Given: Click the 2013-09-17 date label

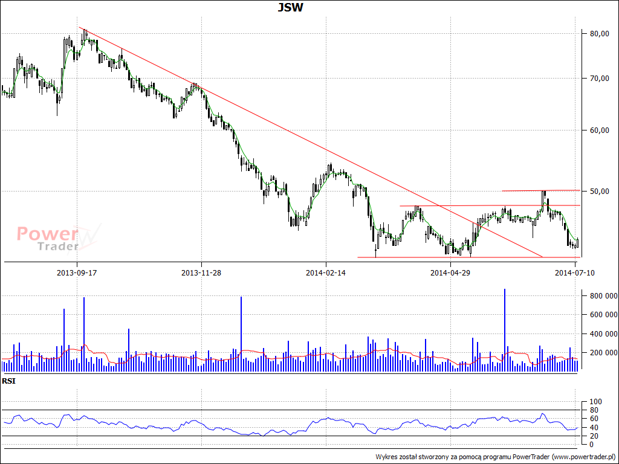Looking at the screenshot, I should pyautogui.click(x=77, y=272).
